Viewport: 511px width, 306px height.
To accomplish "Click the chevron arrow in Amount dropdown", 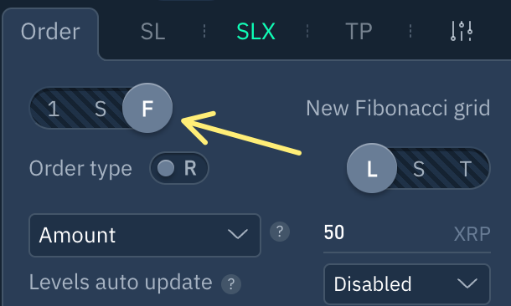I will [x=238, y=234].
